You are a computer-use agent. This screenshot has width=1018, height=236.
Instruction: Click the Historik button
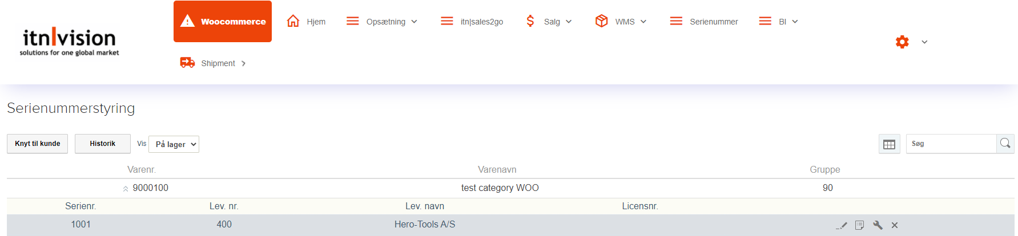tap(103, 144)
